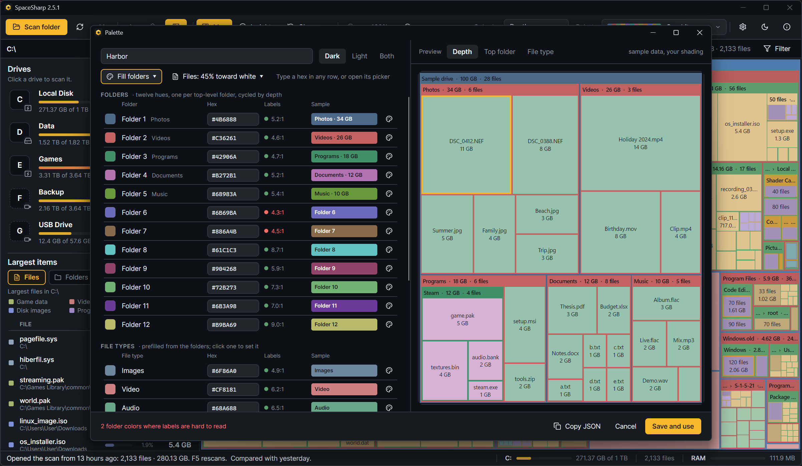Switch palette mode to Both
This screenshot has width=802, height=466.
387,56
